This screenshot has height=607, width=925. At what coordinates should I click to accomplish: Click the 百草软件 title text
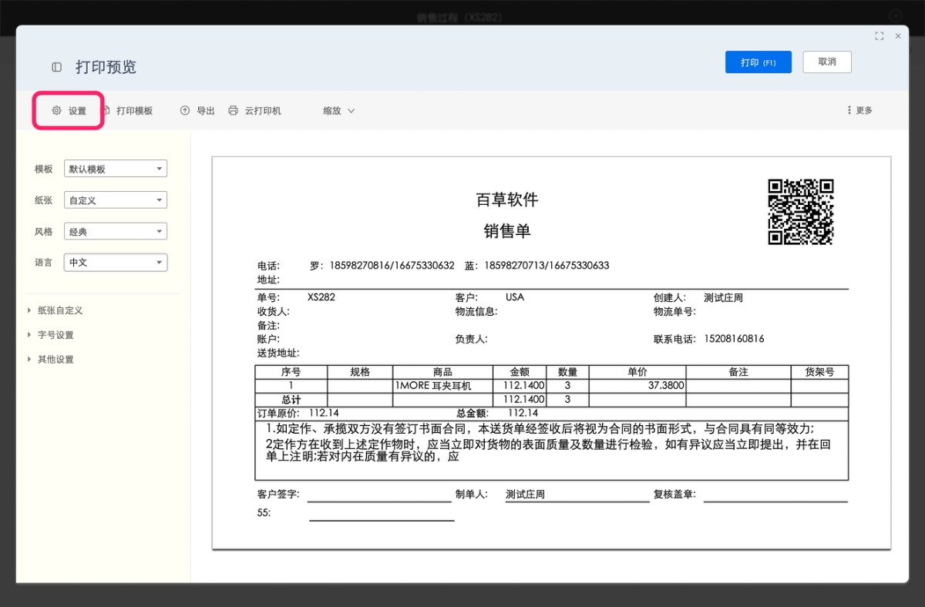pyautogui.click(x=507, y=200)
